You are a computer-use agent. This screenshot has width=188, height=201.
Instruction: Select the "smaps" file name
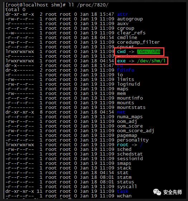(x=124, y=163)
